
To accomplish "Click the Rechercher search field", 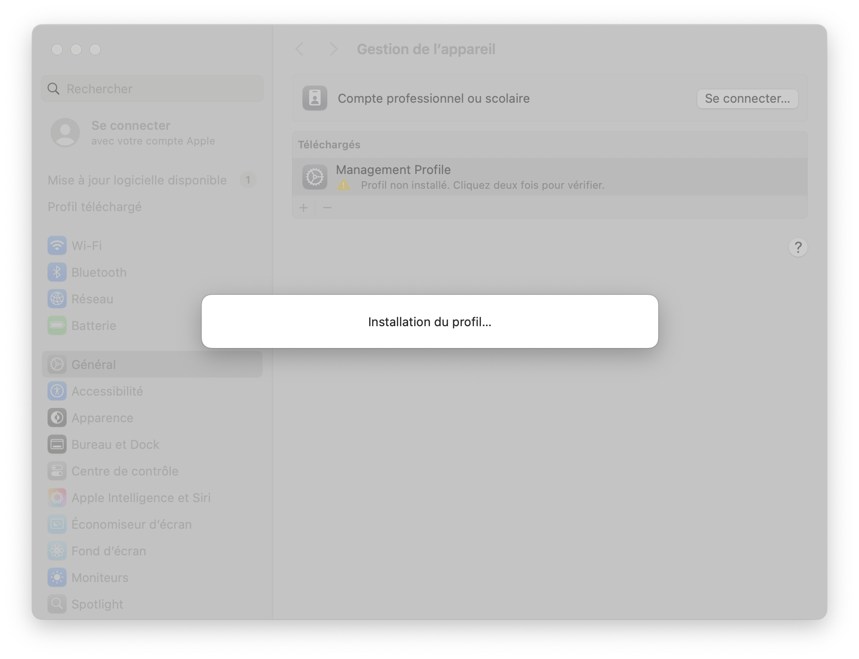I will [x=152, y=89].
